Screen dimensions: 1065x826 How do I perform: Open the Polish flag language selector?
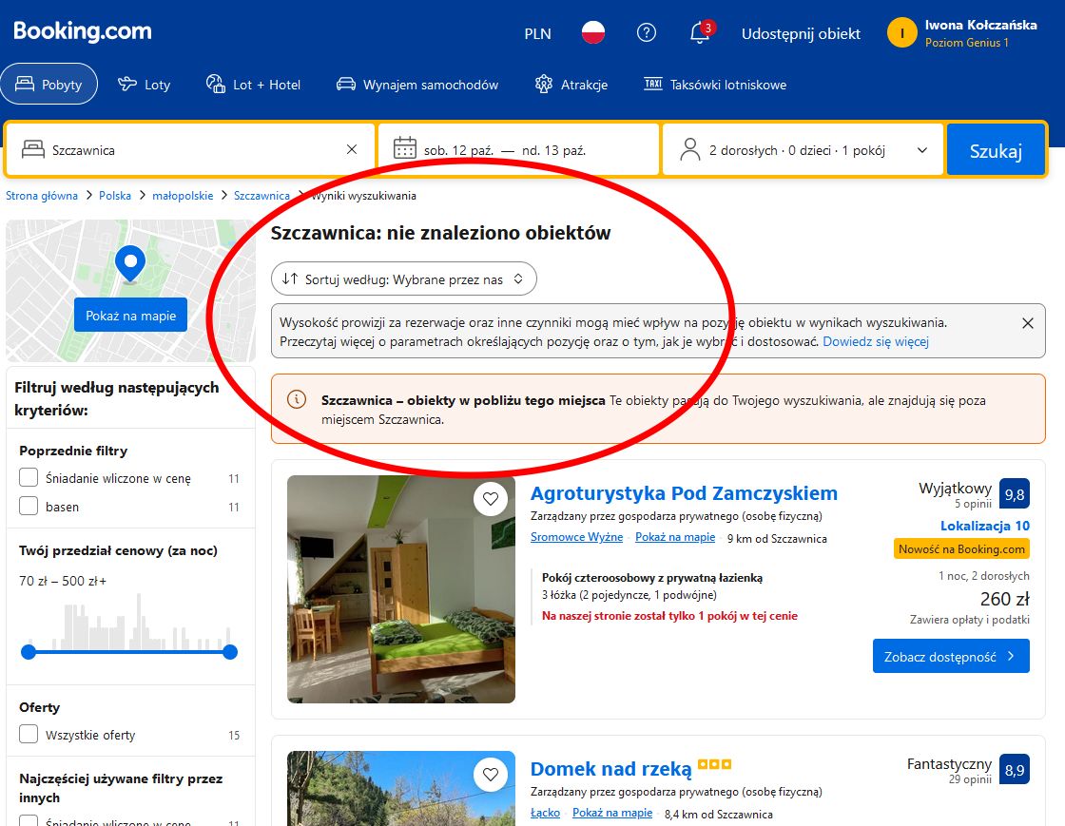593,32
